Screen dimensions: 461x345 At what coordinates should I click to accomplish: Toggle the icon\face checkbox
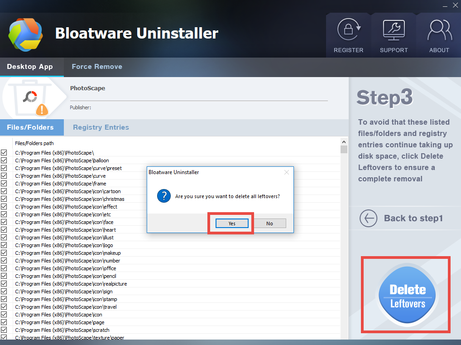pyautogui.click(x=4, y=222)
